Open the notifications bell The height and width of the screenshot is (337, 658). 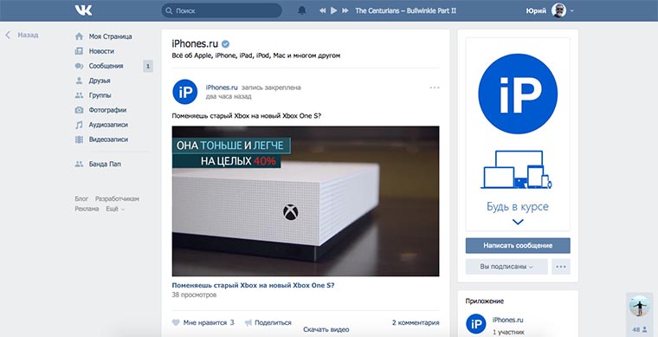(301, 10)
